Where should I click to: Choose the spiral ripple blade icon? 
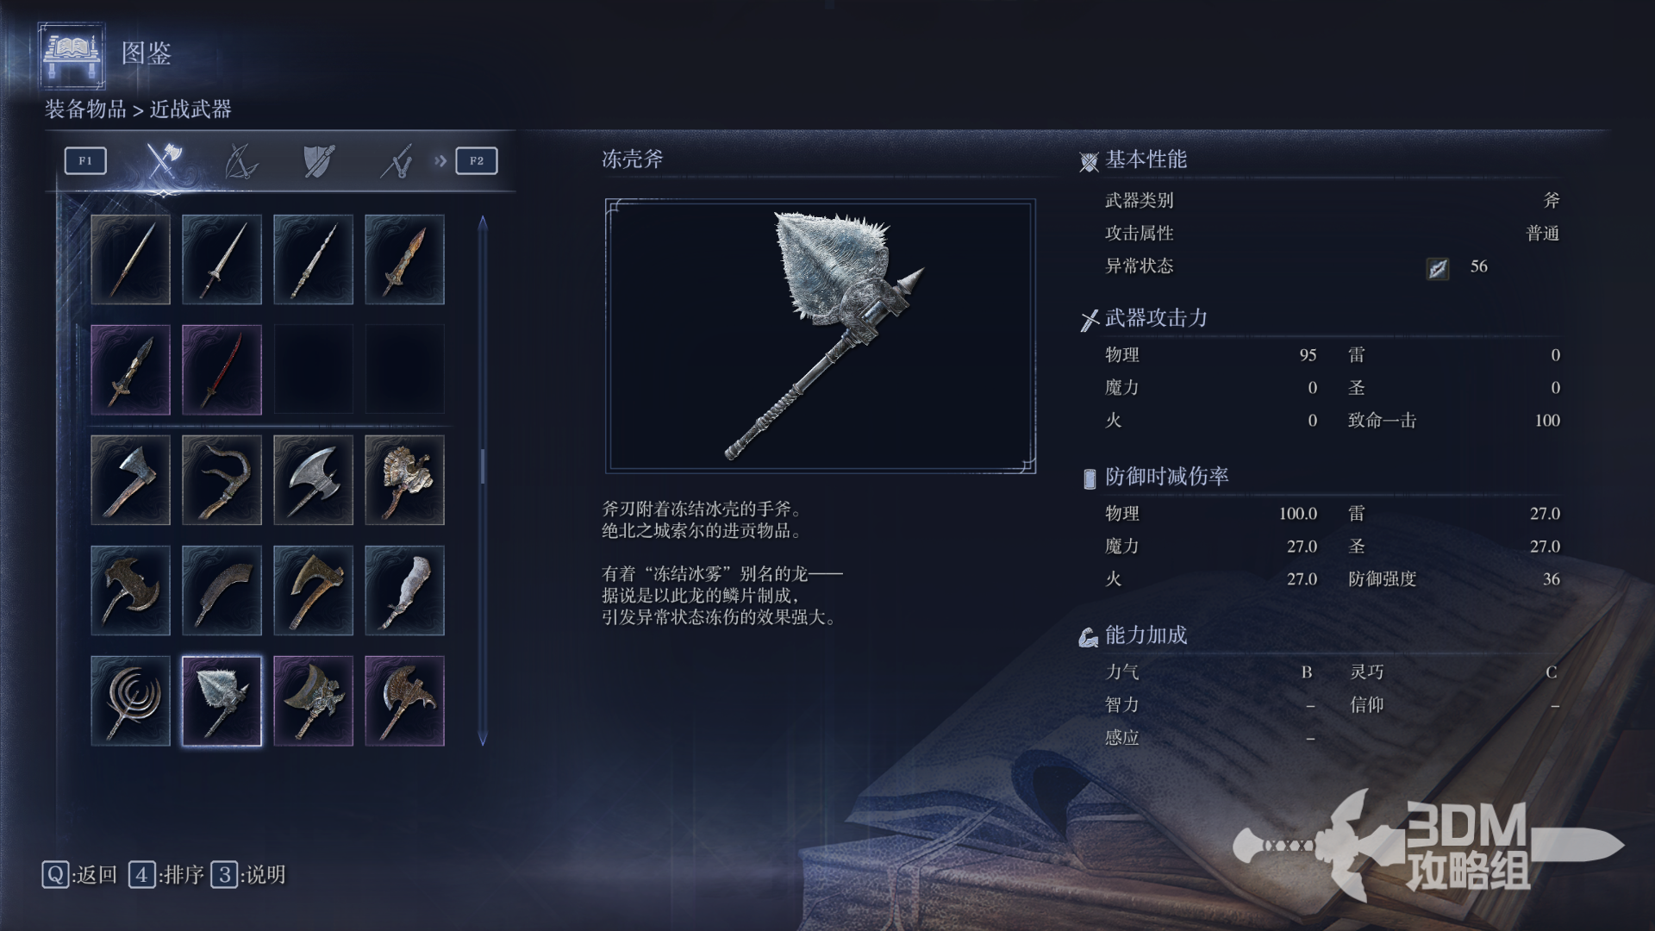130,701
